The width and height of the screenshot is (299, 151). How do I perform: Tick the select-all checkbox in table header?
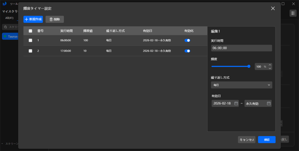[30, 31]
